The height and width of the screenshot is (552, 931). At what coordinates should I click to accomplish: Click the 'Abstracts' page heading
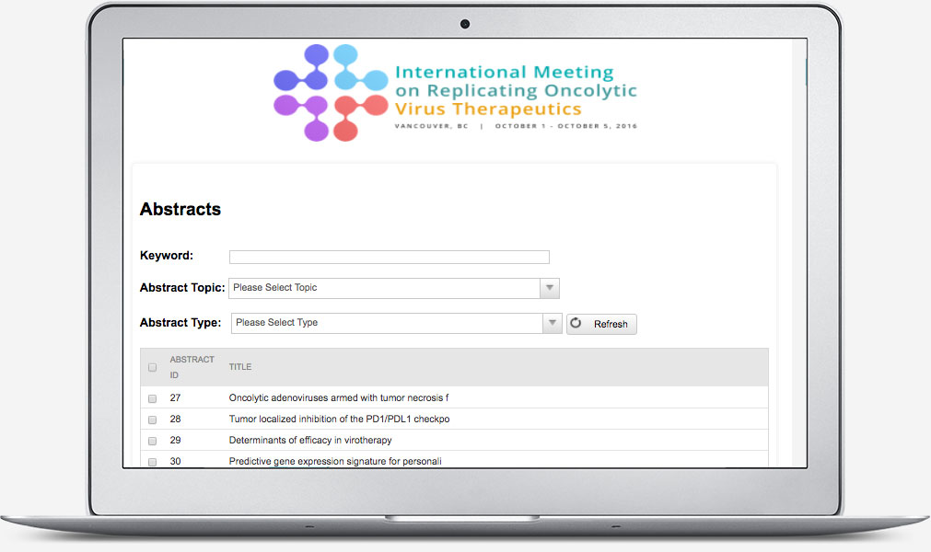coord(180,209)
